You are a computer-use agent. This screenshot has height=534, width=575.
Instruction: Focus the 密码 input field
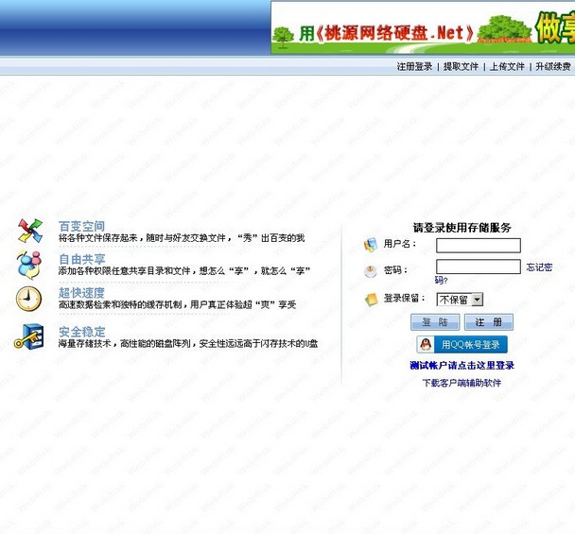tap(479, 267)
